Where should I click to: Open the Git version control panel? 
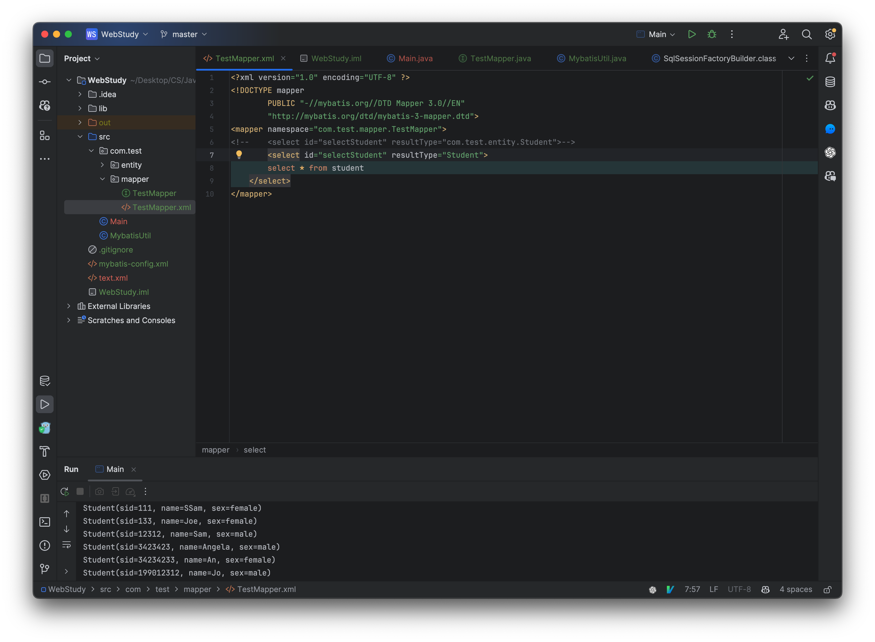45,569
